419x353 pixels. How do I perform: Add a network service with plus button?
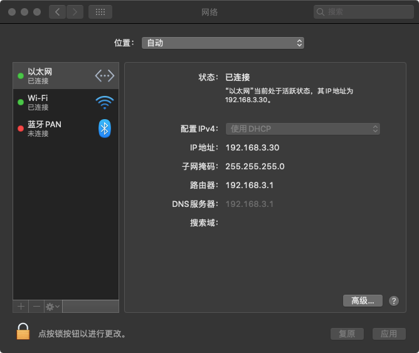(x=21, y=306)
